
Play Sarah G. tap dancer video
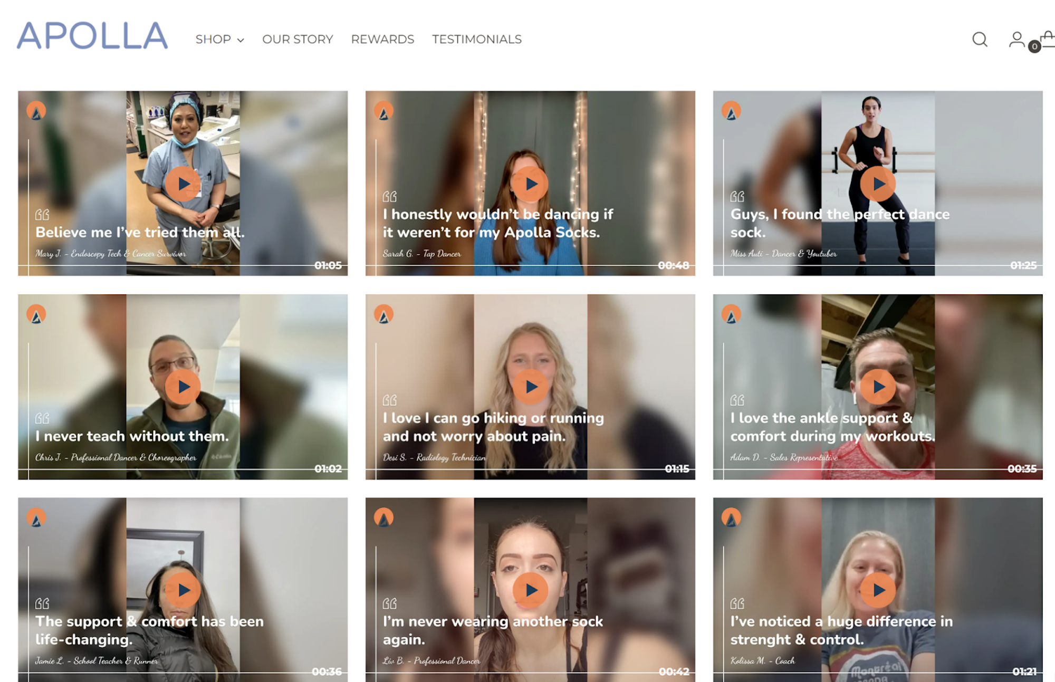coord(530,184)
